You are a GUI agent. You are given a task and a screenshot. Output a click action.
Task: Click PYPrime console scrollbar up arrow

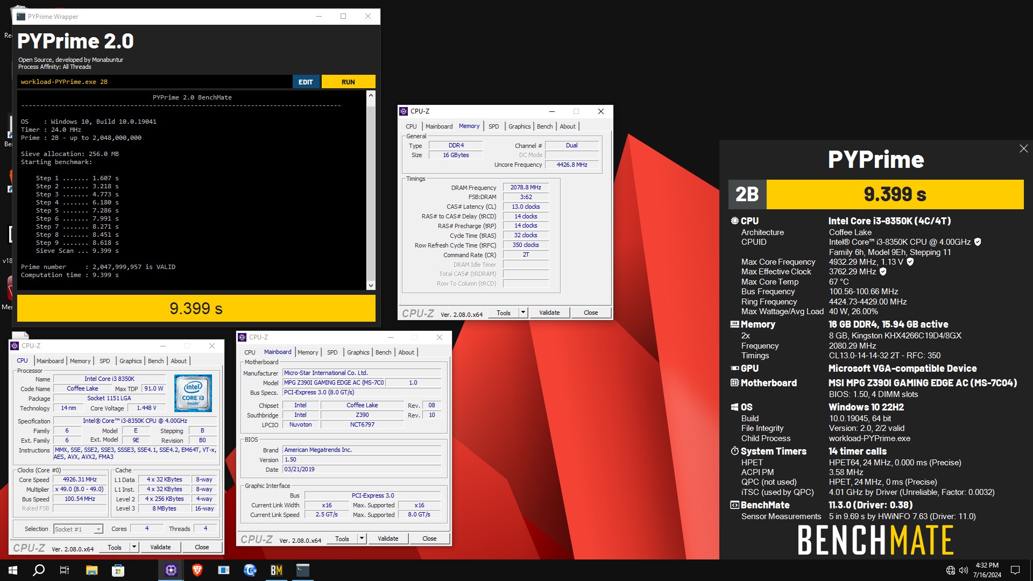click(x=371, y=95)
